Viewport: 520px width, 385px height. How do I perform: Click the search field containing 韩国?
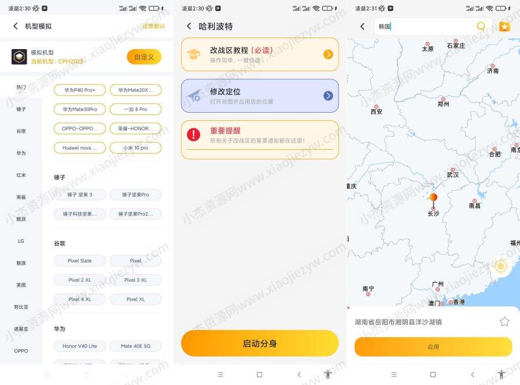coord(425,26)
